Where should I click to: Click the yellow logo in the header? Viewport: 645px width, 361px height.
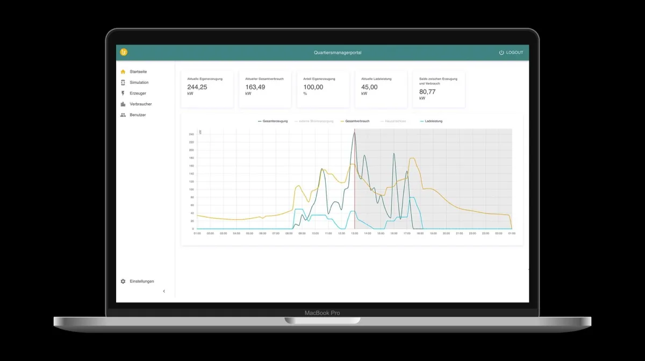124,52
